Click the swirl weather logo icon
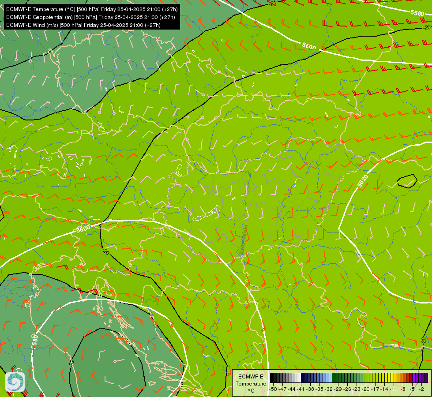The width and height of the screenshot is (432, 397). click(x=15, y=382)
